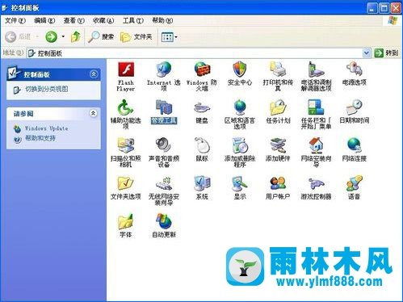This screenshot has height=302, width=403.
Task: Open 游戏控制器 icon
Action: pos(316,188)
